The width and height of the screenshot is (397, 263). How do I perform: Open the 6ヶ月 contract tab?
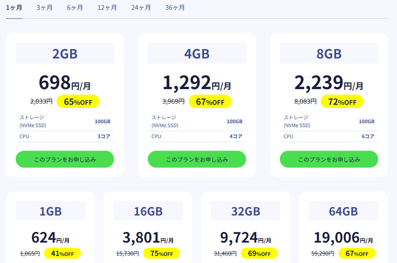75,8
